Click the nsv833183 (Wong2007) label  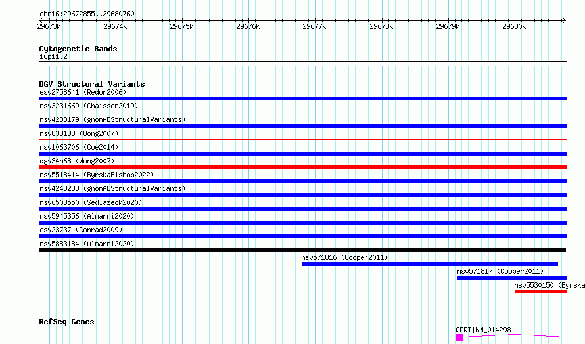[79, 133]
